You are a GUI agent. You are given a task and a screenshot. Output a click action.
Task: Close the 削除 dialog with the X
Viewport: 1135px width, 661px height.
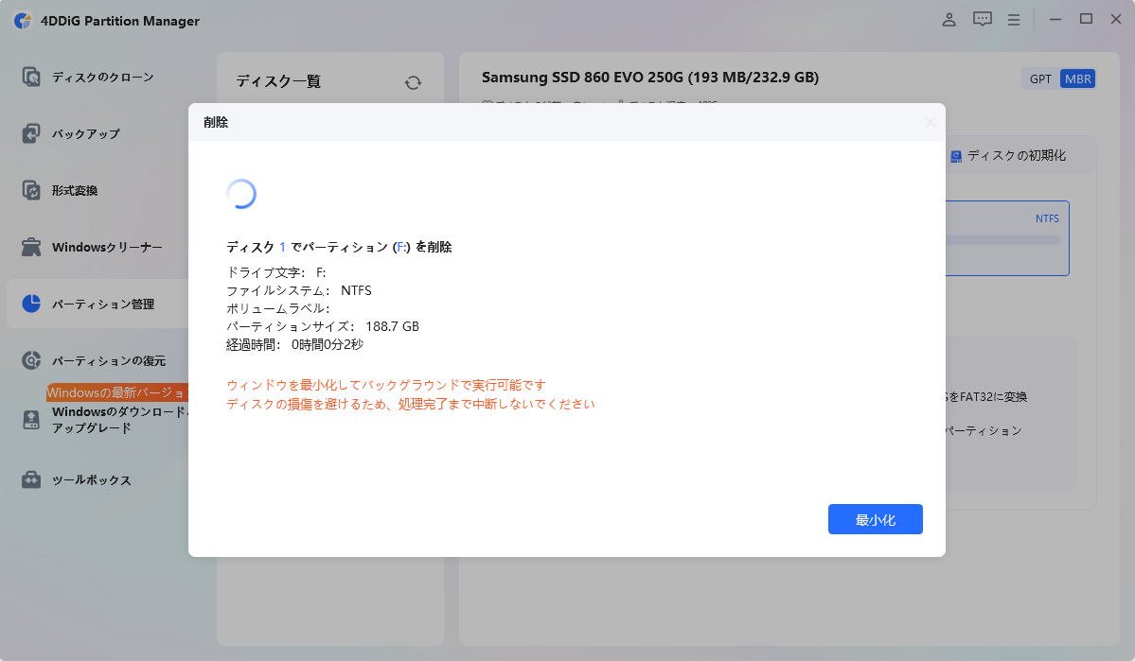coord(931,122)
